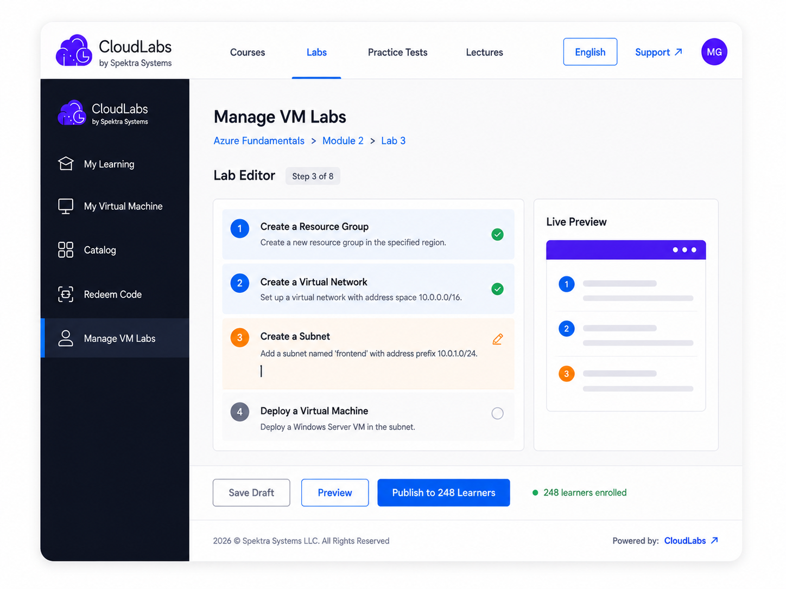Viewport: 786px width, 589px height.
Task: Click the 248 learners enrolled status text
Action: (585, 492)
